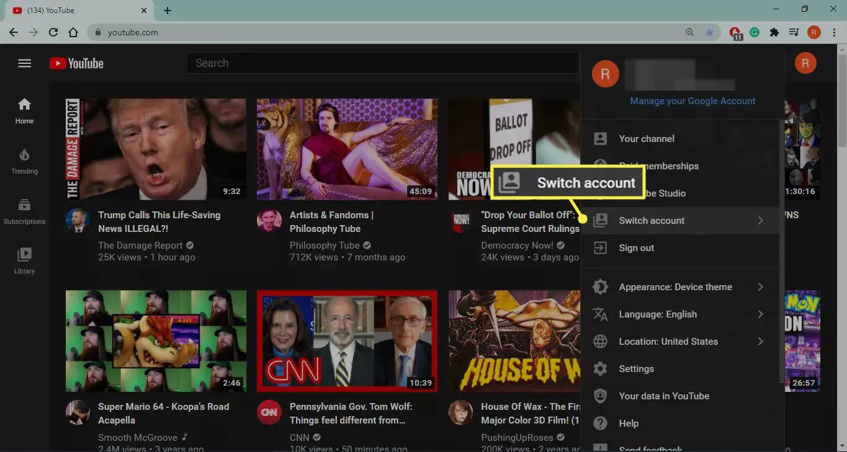Open the House of Wax thumbnail
The height and width of the screenshot is (452, 847).
point(514,341)
